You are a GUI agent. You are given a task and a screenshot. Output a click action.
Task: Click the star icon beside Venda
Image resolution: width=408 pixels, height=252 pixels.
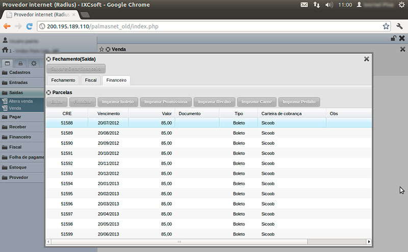(x=101, y=49)
